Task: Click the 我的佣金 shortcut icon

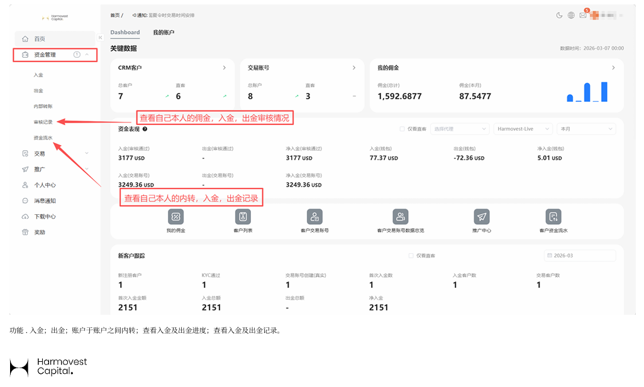Action: pos(176,217)
